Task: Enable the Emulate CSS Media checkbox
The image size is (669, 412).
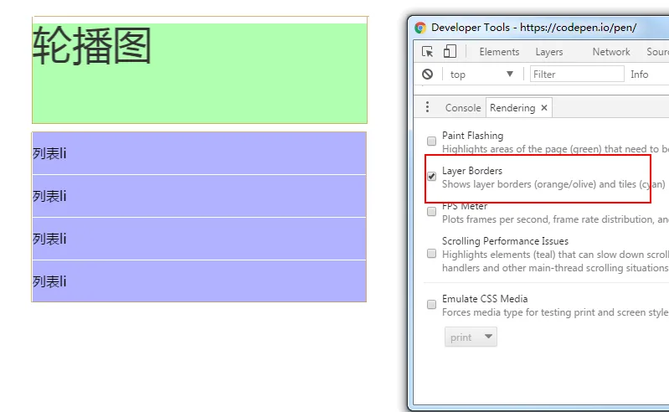Action: [x=431, y=304]
